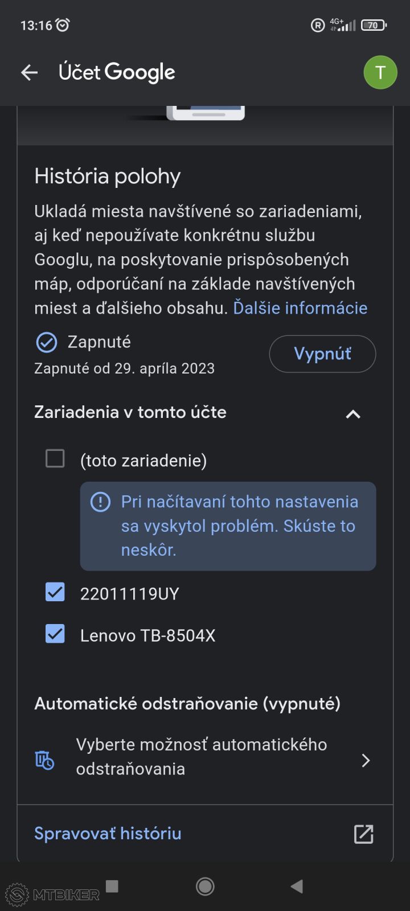
Task: Collapse the Zariadenia v tomto účte section
Action: pos(353,414)
